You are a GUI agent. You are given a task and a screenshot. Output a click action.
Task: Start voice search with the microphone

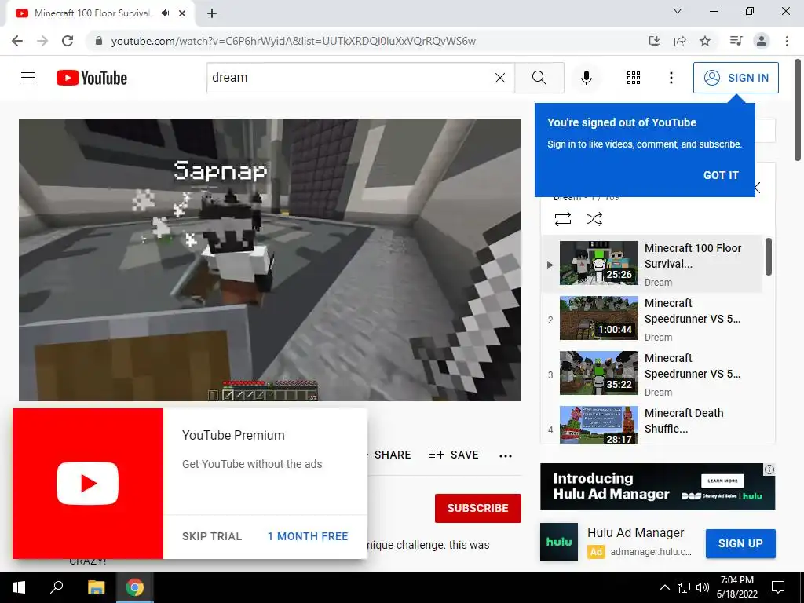pyautogui.click(x=586, y=78)
